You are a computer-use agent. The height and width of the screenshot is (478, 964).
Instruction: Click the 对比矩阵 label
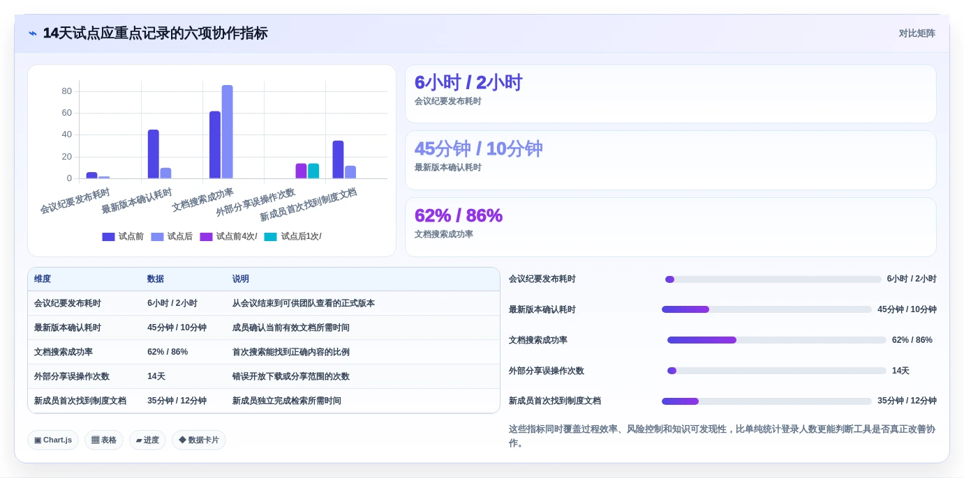pyautogui.click(x=917, y=33)
